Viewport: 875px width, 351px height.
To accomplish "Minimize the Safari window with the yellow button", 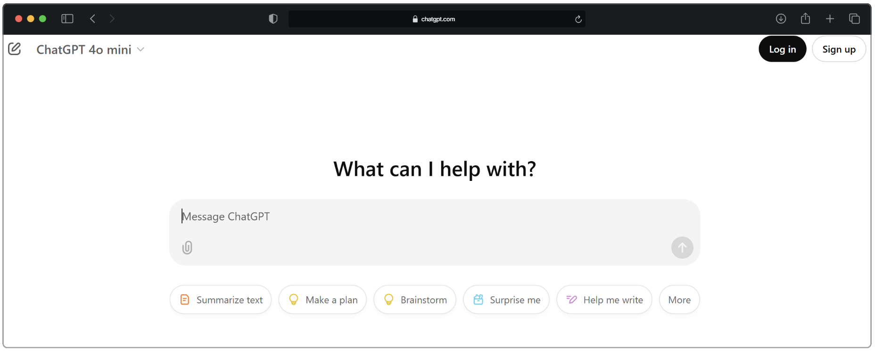I will point(31,19).
